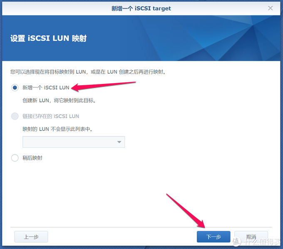Click the 链接已存在的 iSCSI LUN label text
This screenshot has height=249, width=283.
coord(51,116)
